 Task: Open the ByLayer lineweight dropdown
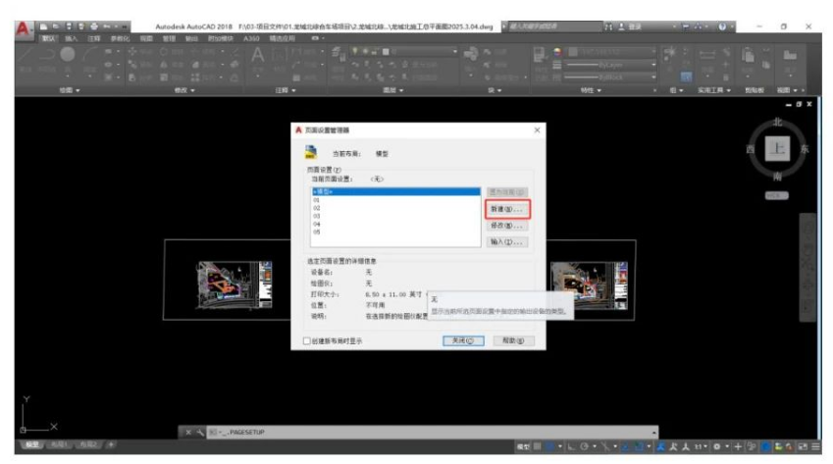pos(610,65)
